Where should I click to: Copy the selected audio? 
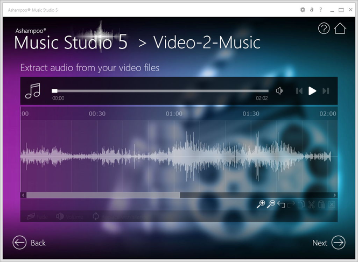click(301, 204)
